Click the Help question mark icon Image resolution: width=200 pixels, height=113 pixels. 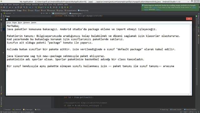[71, 7]
